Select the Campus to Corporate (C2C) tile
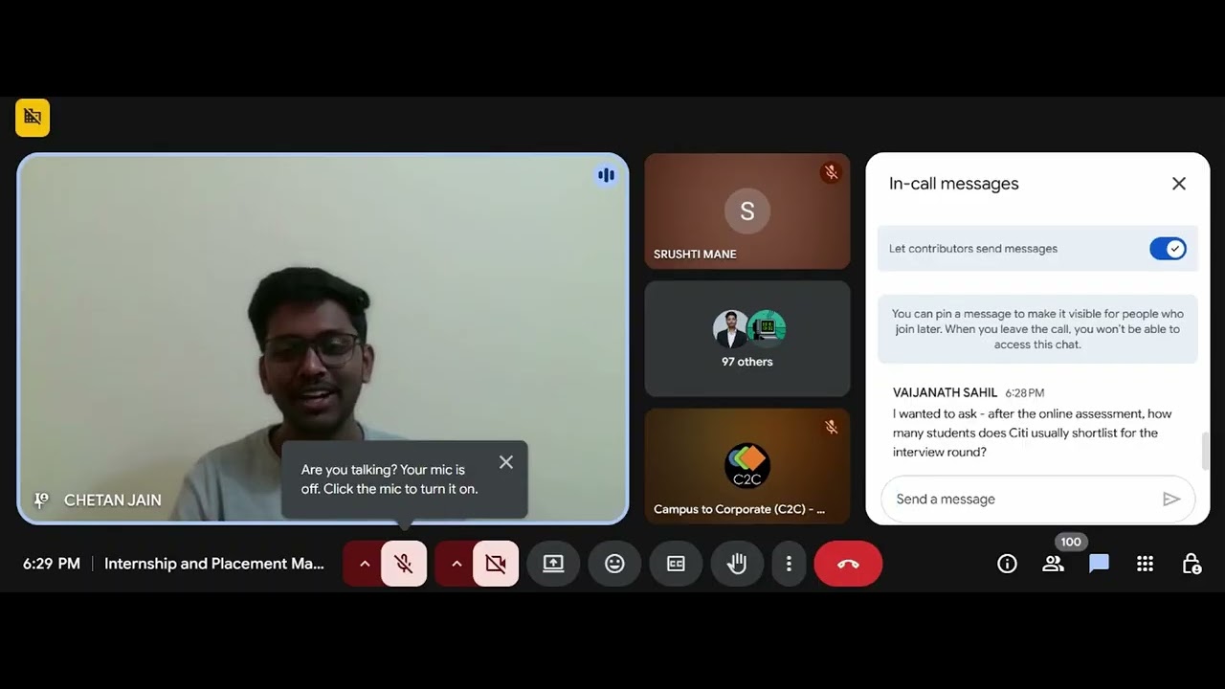This screenshot has height=689, width=1225. [747, 467]
